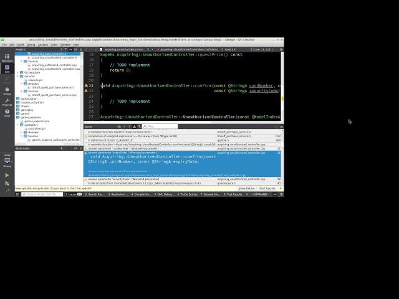Click the code editor vertical scrollbar

(282, 86)
